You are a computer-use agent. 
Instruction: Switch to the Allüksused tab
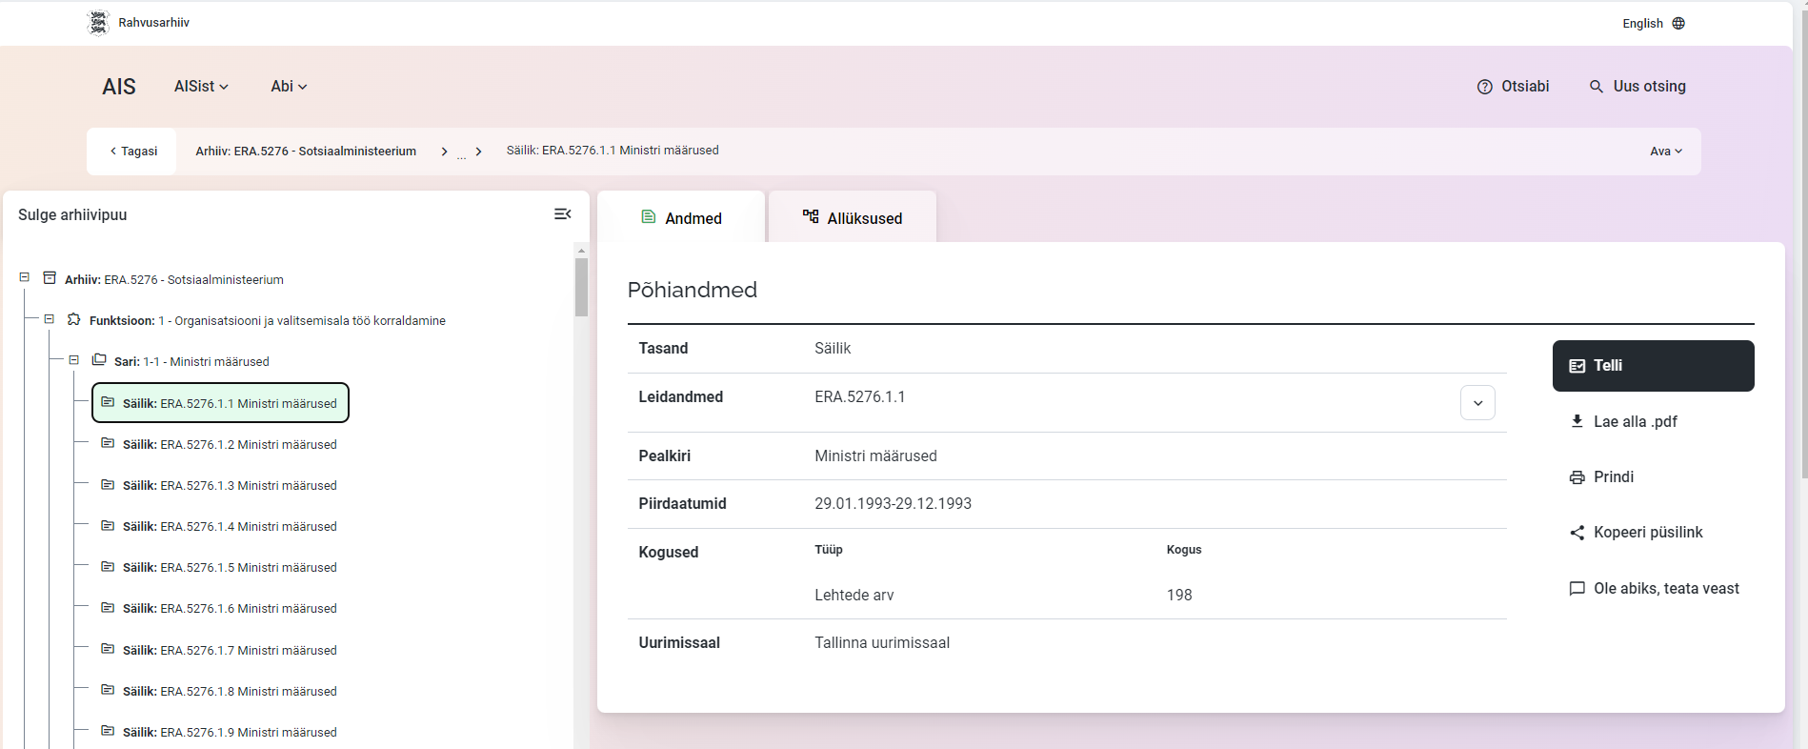pyautogui.click(x=853, y=218)
